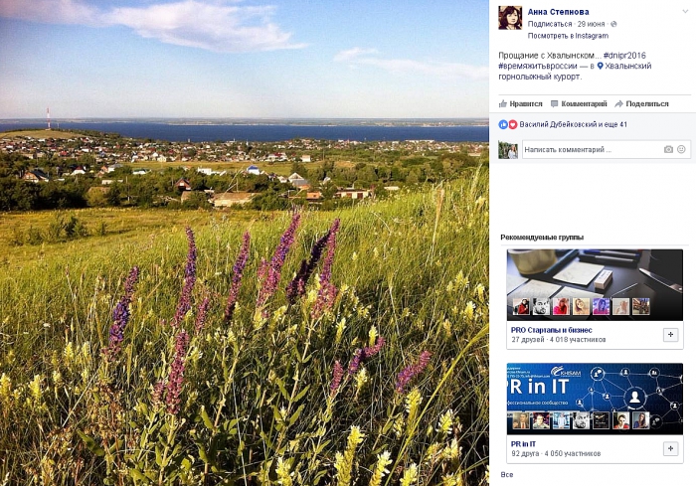696x486 pixels.
Task: Join the PRO Стартапы и бизнес group
Action: coord(671,335)
